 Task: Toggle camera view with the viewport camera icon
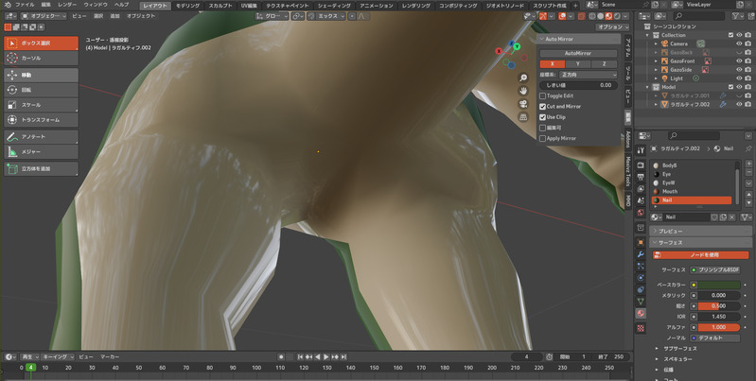[x=523, y=104]
